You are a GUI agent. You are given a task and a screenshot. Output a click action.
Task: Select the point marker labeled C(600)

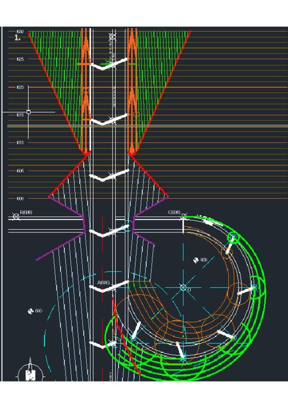[184, 216]
